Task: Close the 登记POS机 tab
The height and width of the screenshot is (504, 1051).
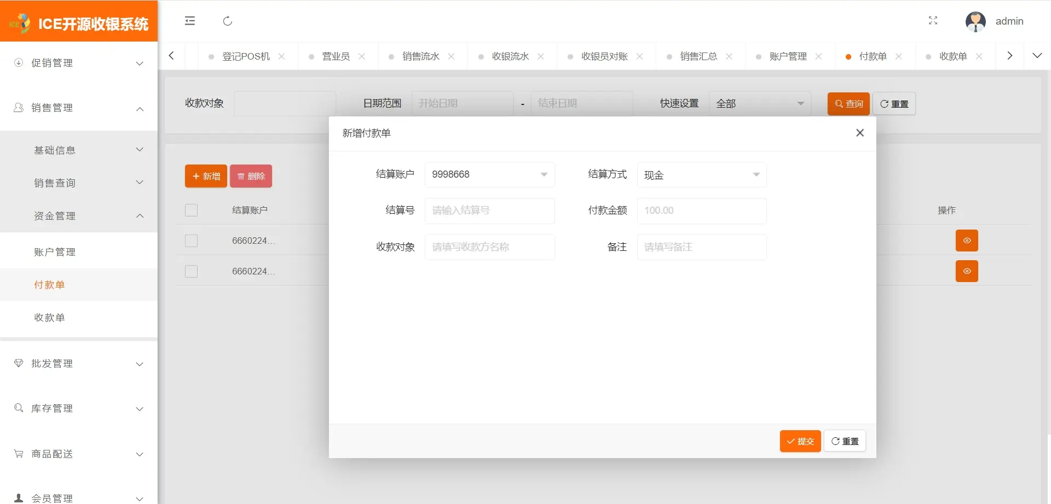Action: click(281, 56)
